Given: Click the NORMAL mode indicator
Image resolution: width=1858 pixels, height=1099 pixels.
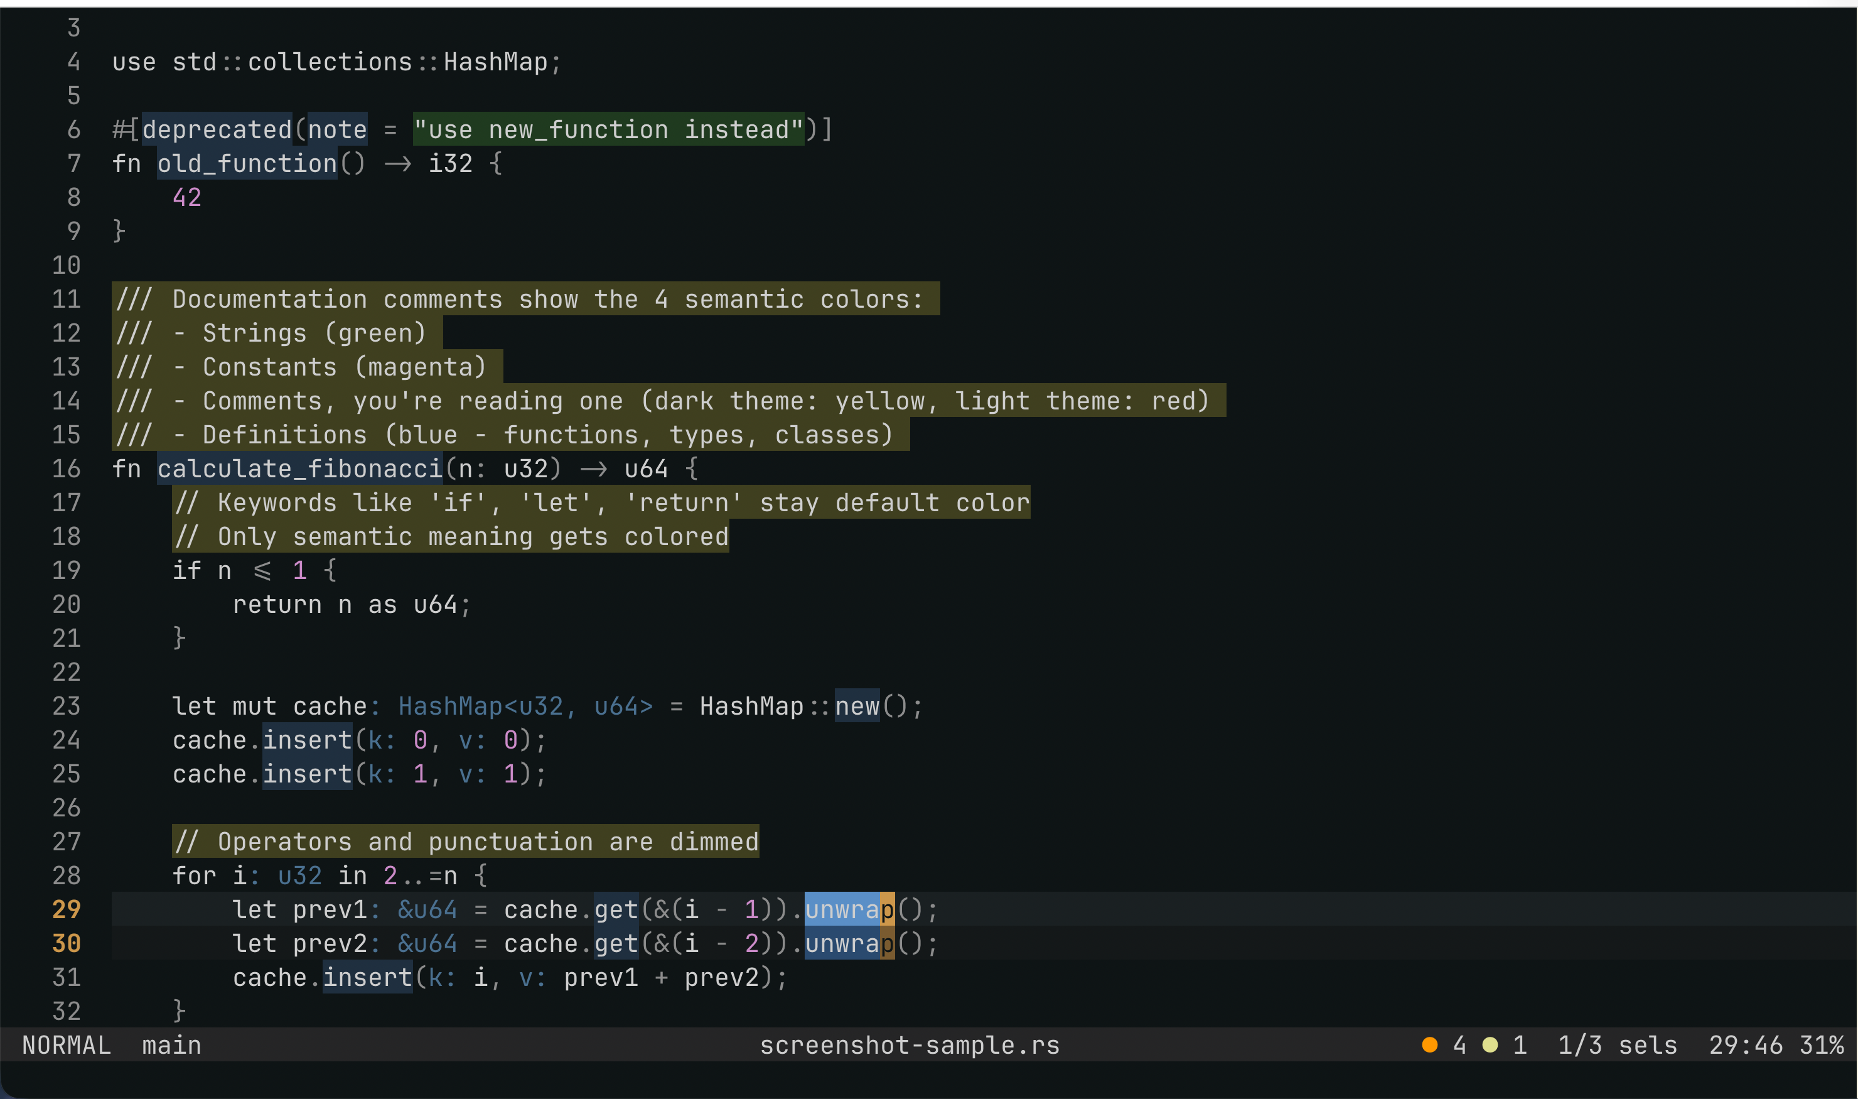Looking at the screenshot, I should [67, 1045].
